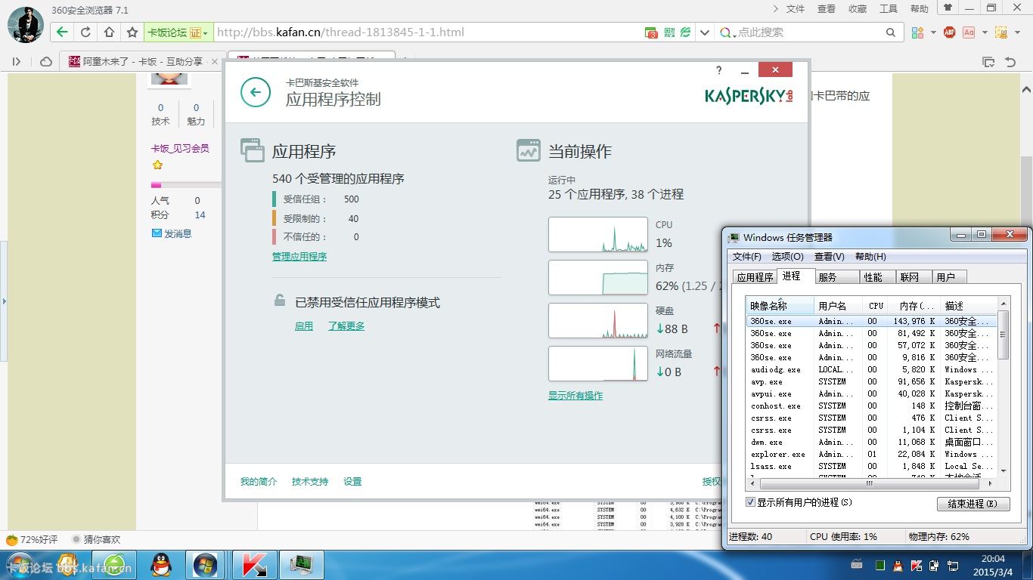This screenshot has height=580, width=1033.
Task: Expand the address bar history dropdown arrow
Action: 705,32
